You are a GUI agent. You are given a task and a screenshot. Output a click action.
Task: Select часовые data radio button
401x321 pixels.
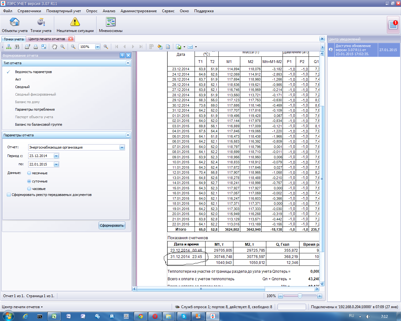click(29, 189)
